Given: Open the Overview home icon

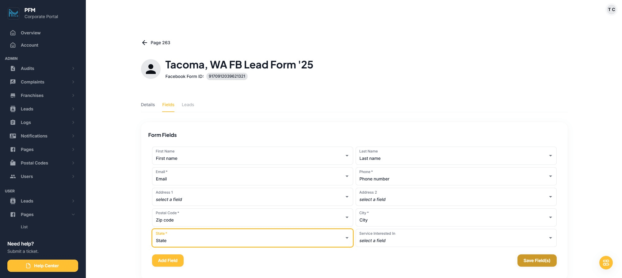Looking at the screenshot, I should pyautogui.click(x=13, y=33).
